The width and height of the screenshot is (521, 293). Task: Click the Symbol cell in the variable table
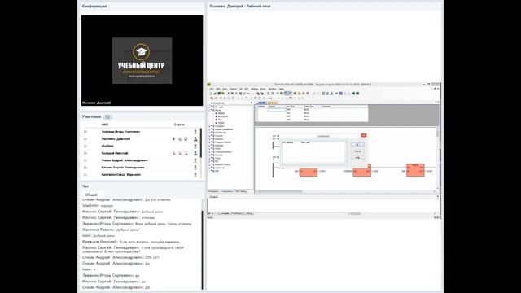[277, 110]
